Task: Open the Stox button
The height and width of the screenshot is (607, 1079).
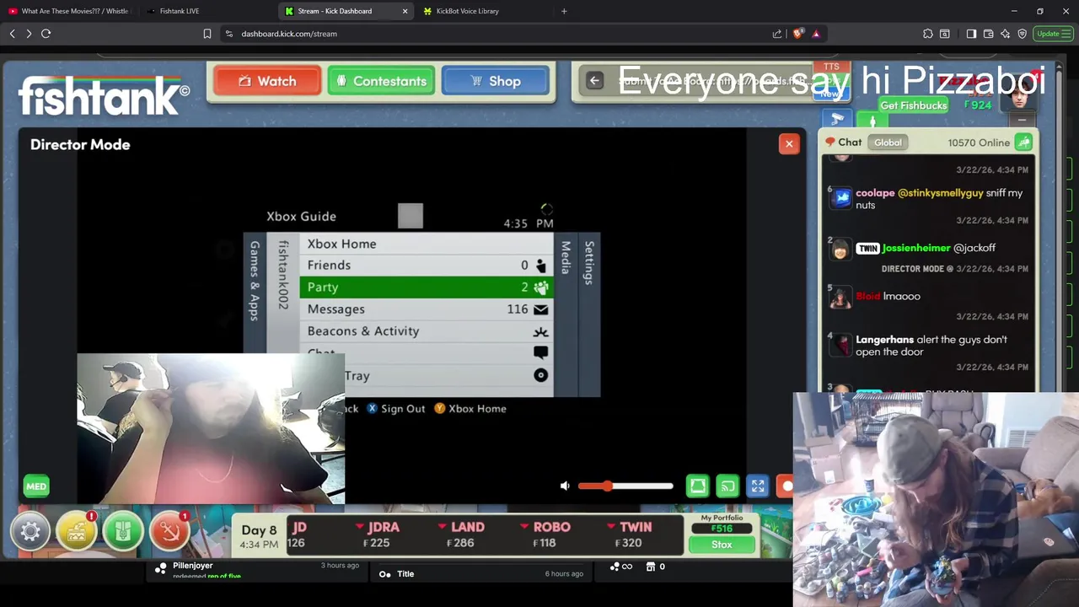Action: point(722,545)
